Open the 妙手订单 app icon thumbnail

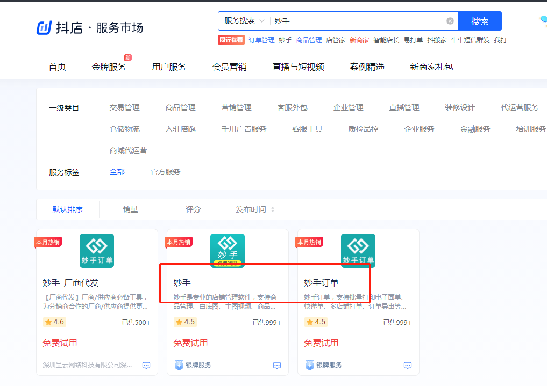tap(358, 251)
